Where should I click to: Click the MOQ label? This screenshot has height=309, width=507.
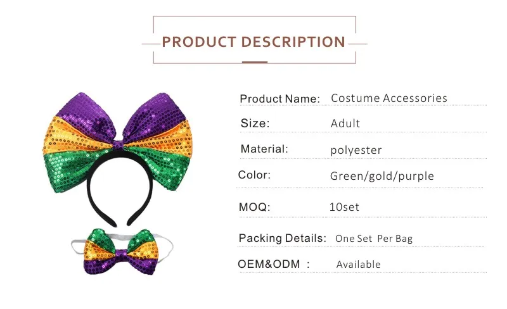[x=255, y=207]
